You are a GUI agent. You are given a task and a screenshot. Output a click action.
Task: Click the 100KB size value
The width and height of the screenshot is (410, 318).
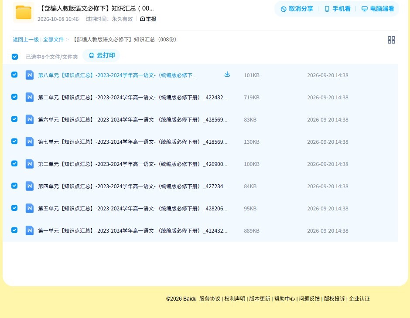252,164
